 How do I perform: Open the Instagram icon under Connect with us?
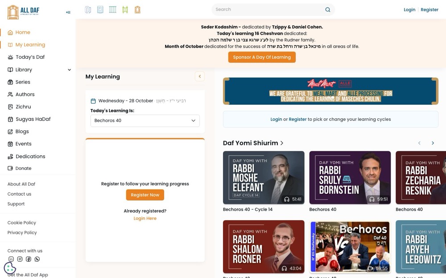[20, 259]
